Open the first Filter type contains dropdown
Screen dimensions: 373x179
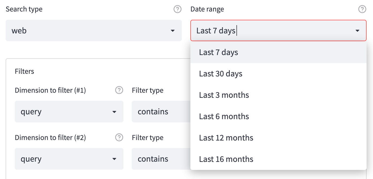coord(161,112)
